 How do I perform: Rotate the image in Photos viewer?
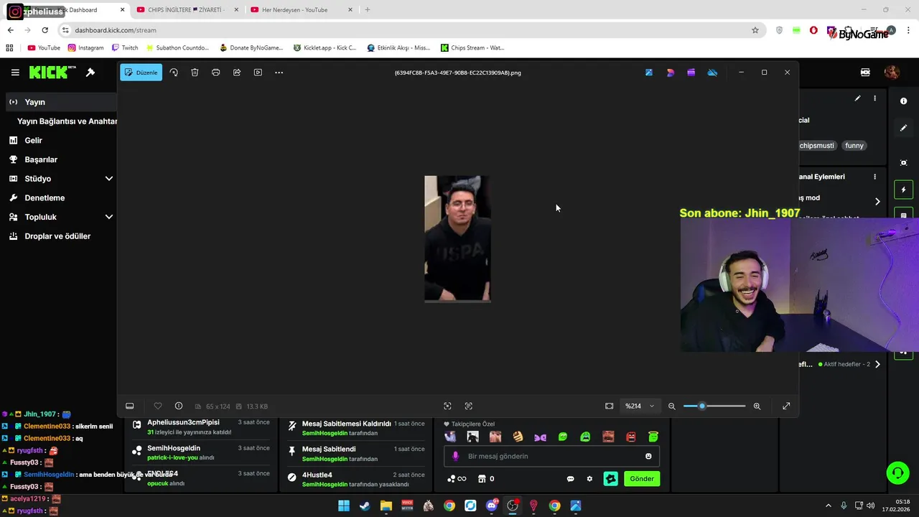click(x=174, y=73)
